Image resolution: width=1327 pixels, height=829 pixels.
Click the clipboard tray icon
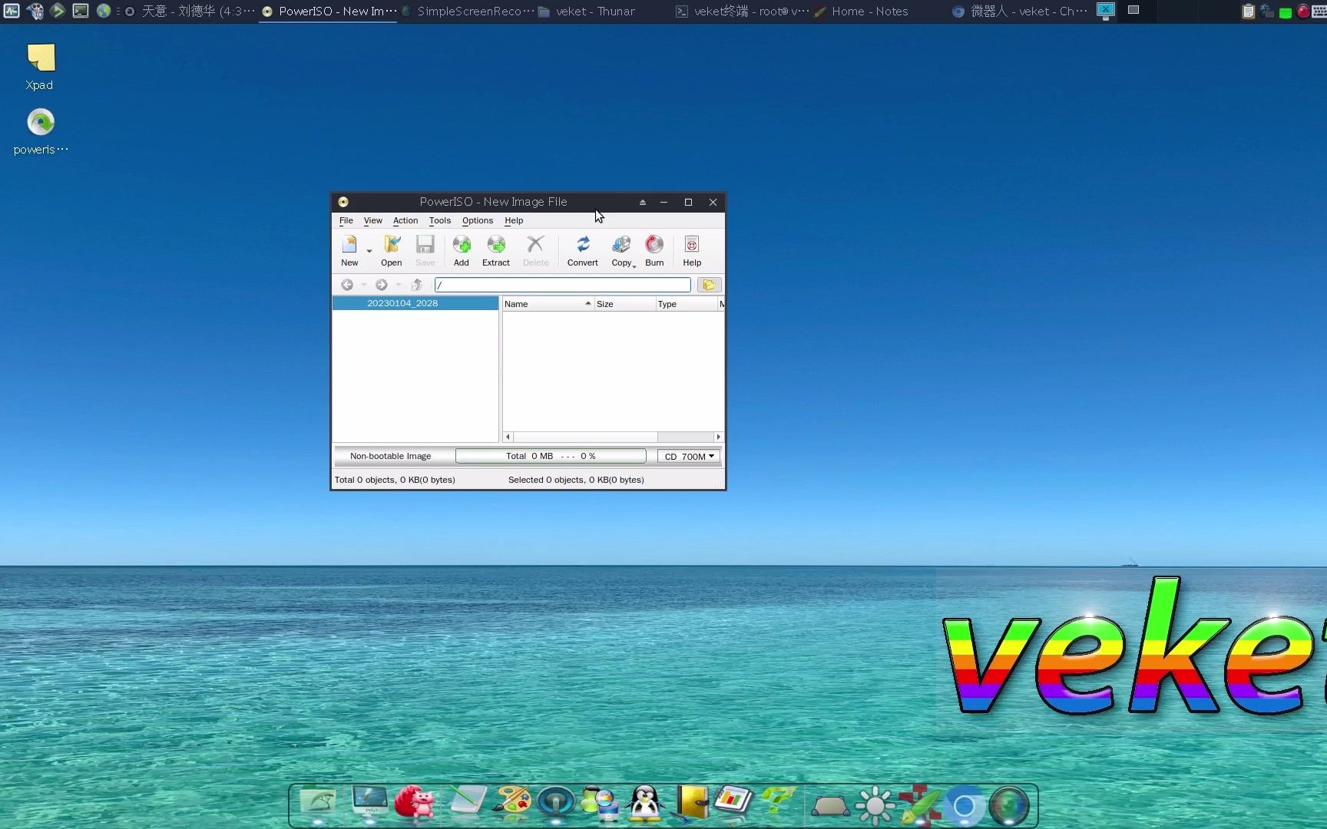tap(1249, 12)
